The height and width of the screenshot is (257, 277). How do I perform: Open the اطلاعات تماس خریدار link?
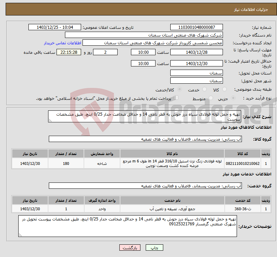point(62,43)
